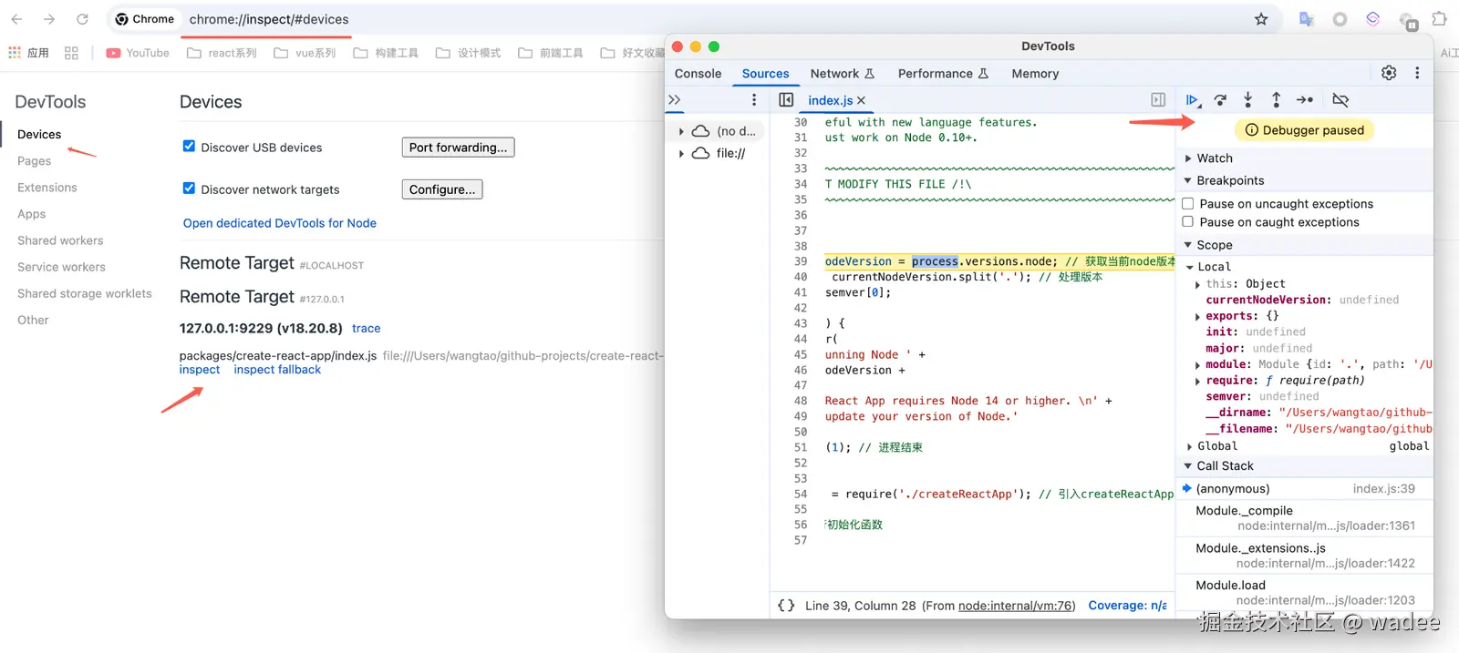Open the YouTube bookmark
The width and height of the screenshot is (1459, 653).
(138, 53)
